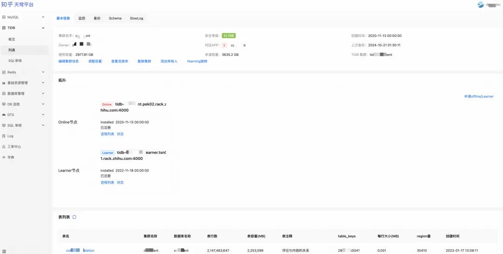Screen dimensions: 503x254
Task: Refresh the 表列表 with the reload icon
Action: pyautogui.click(x=74, y=217)
